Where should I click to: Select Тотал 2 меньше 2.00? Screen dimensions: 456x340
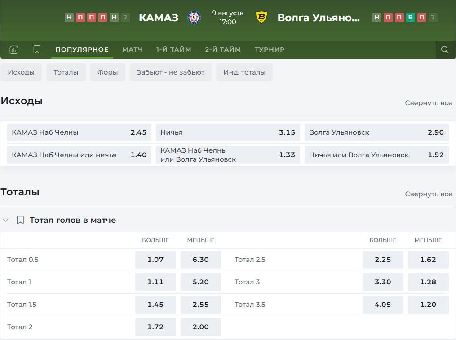(201, 327)
